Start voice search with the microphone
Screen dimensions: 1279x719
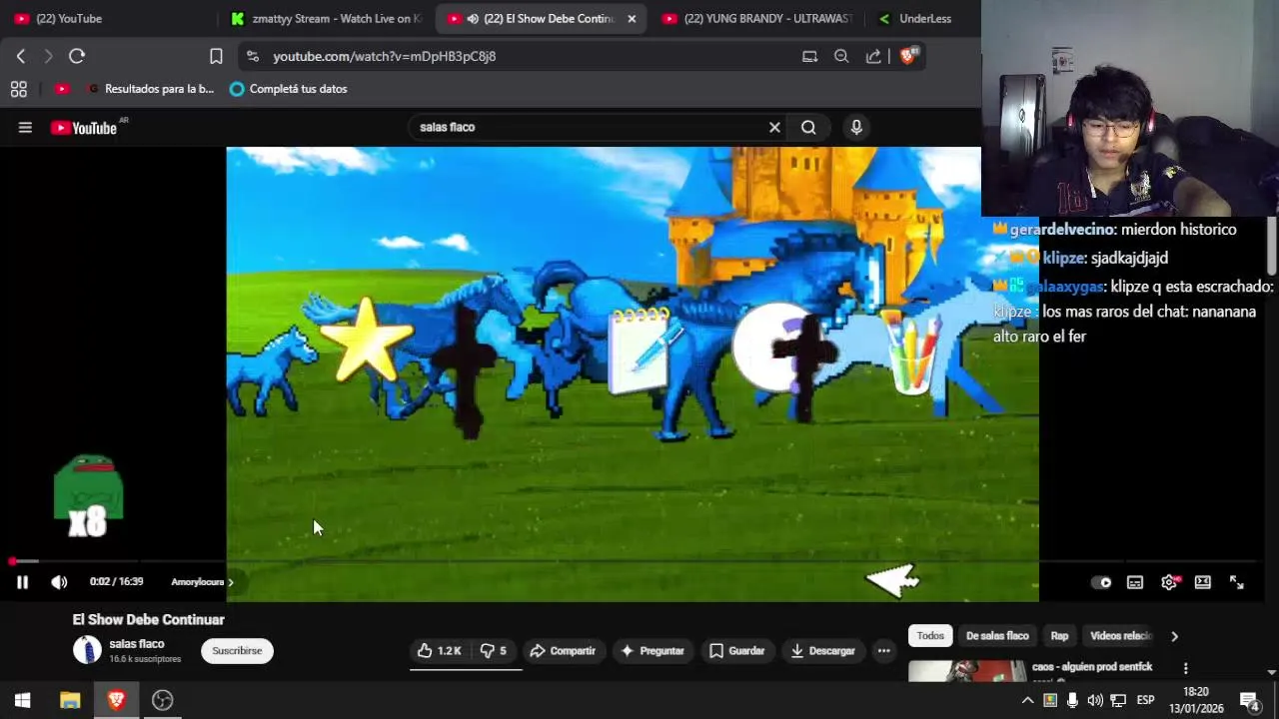[856, 127]
